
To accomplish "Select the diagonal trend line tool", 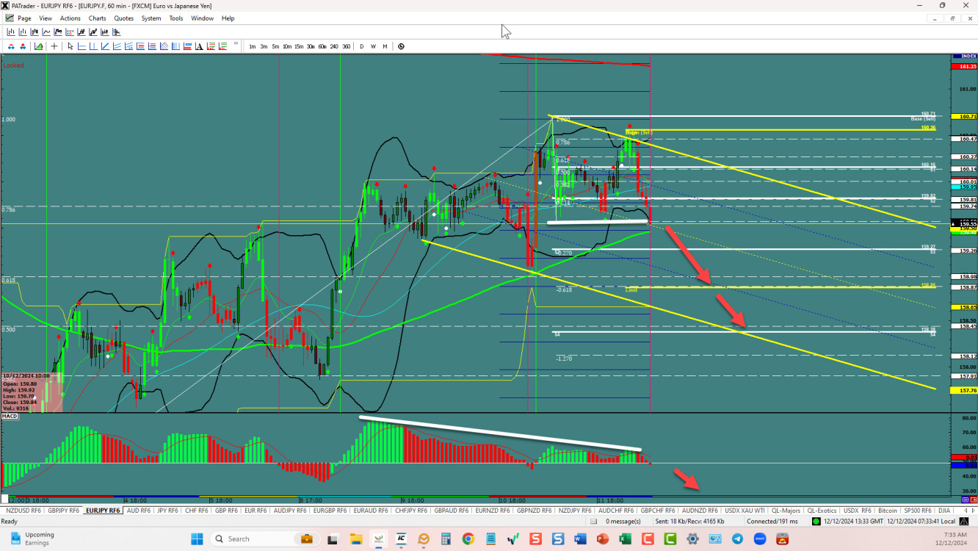I will (x=105, y=46).
